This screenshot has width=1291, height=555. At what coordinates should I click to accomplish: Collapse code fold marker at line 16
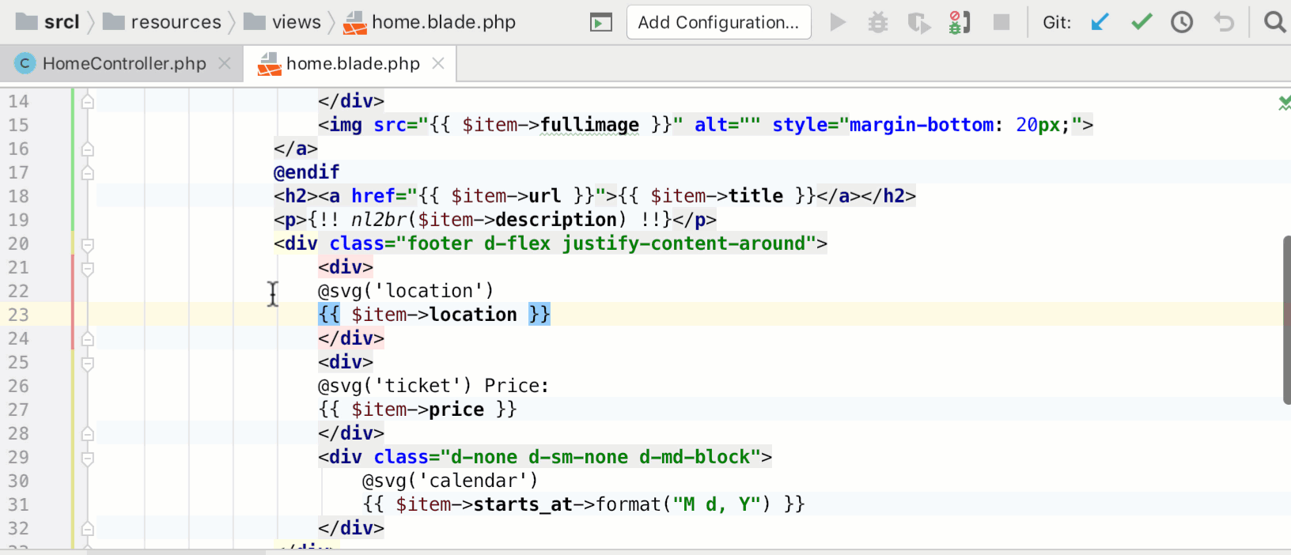[x=88, y=149]
